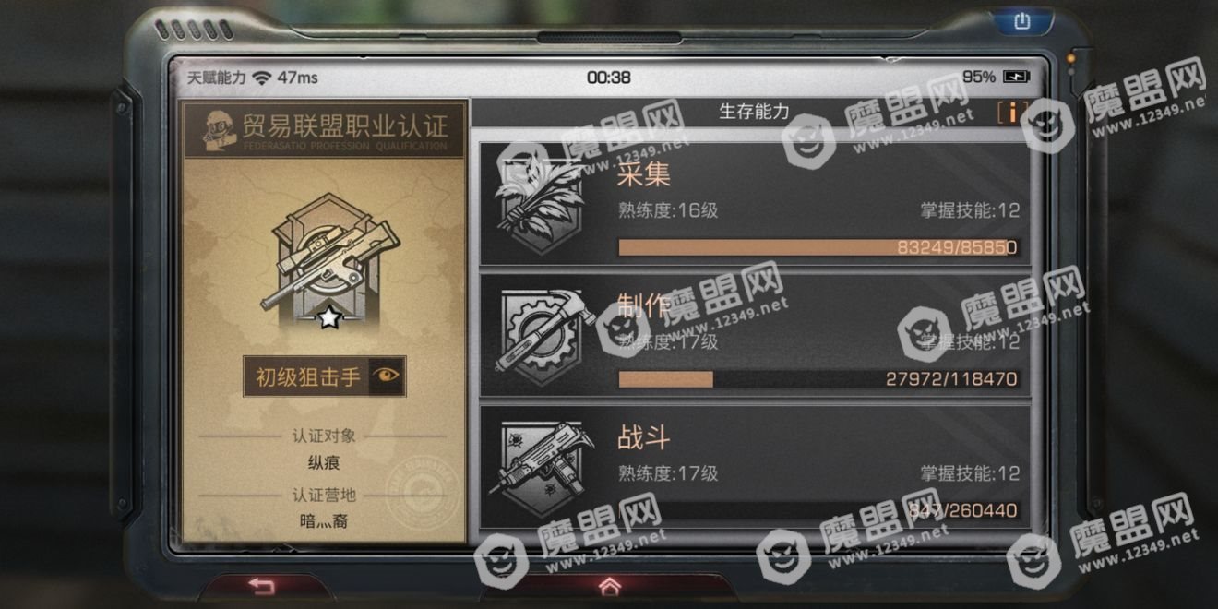1218x609 pixels.
Task: Click the 战斗 skill row title
Action: [x=643, y=436]
